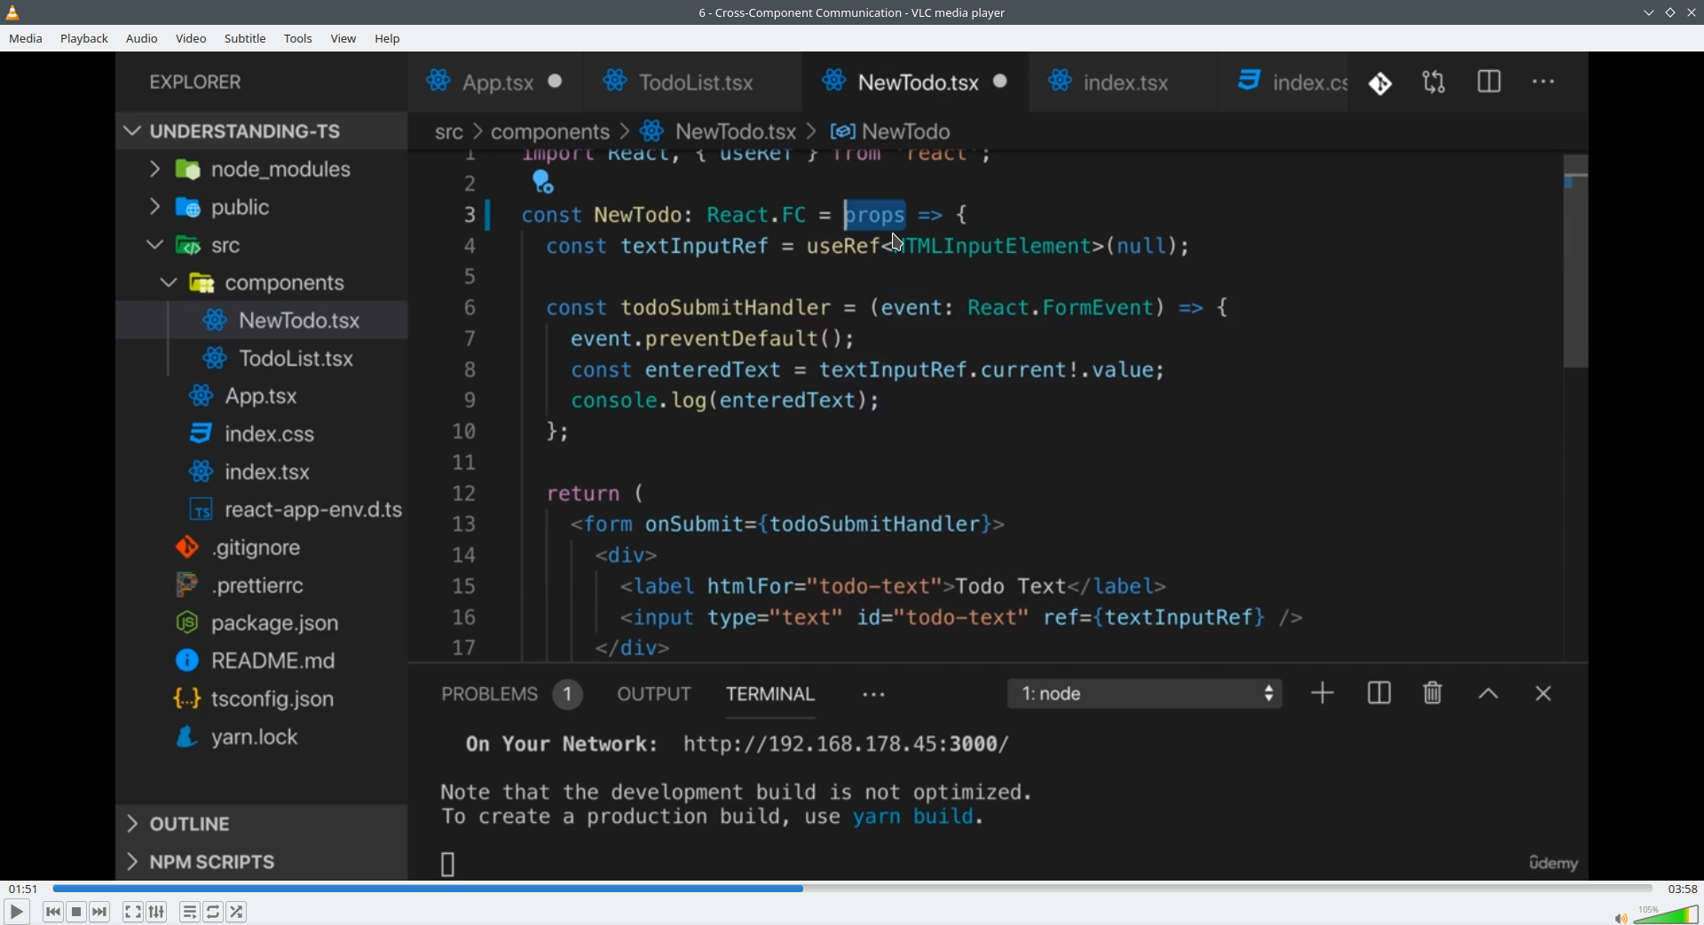The height and width of the screenshot is (925, 1704).
Task: Click the open changes compare icon
Action: pos(1434,83)
